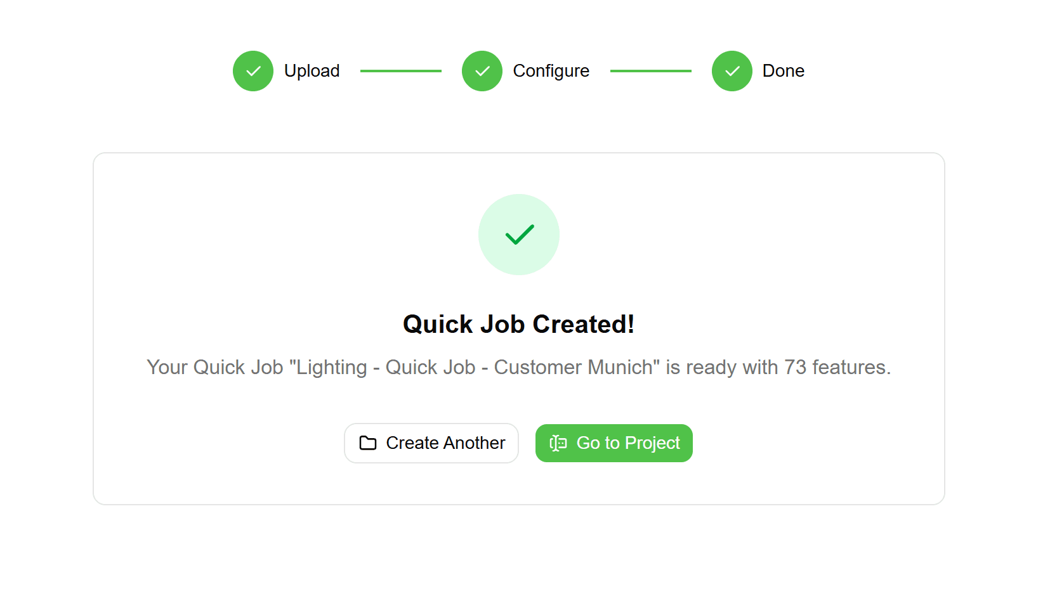Click the green checkmark beside Done
Image resolution: width=1057 pixels, height=615 pixels.
click(x=732, y=71)
